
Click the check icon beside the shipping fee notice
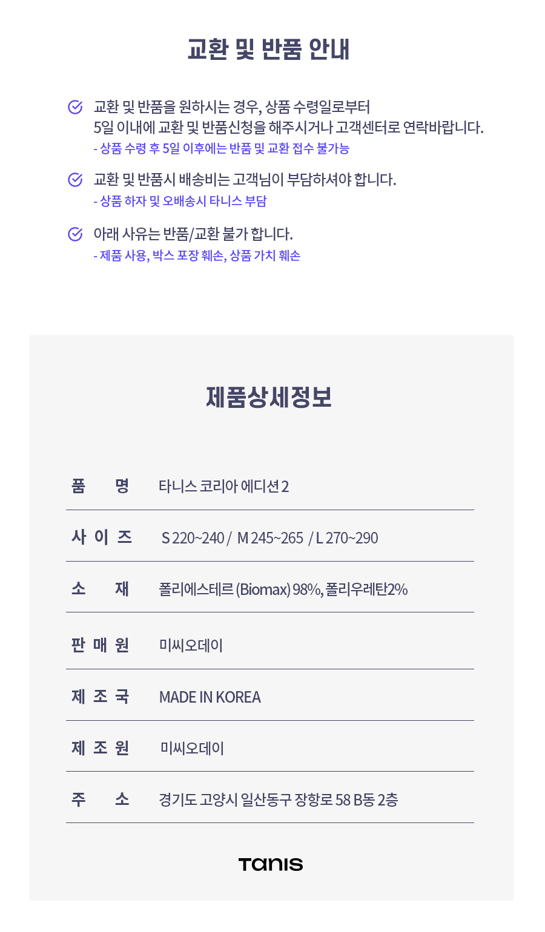click(x=75, y=179)
